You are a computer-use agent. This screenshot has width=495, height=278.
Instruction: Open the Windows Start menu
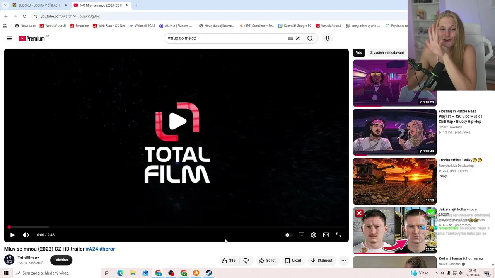(6, 273)
